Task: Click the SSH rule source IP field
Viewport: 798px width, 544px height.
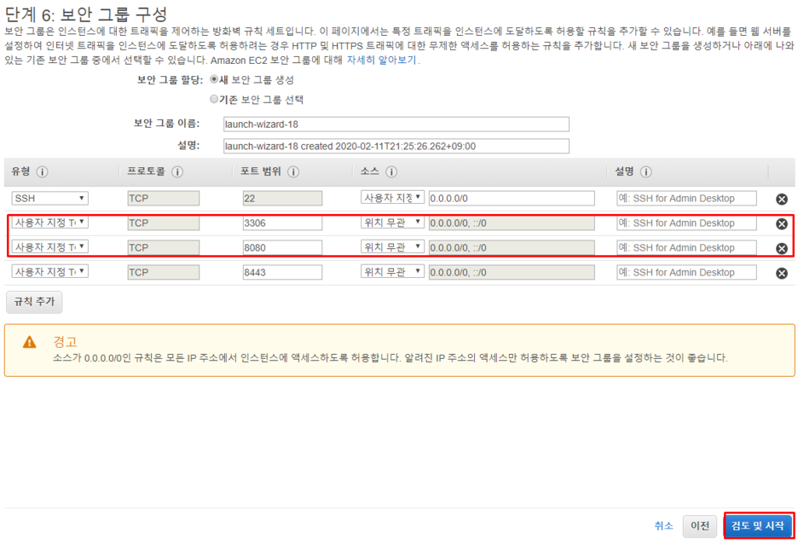Action: click(512, 199)
